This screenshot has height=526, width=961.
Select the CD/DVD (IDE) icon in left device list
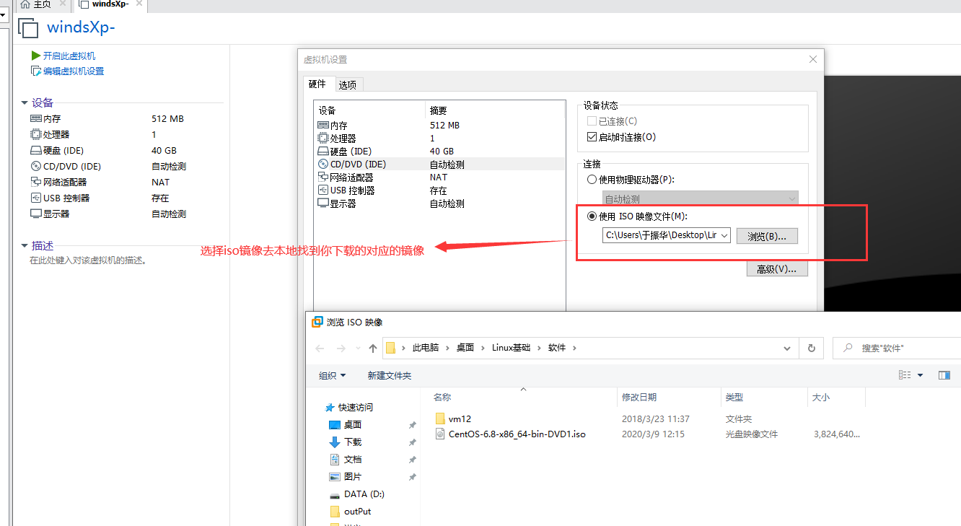point(36,166)
